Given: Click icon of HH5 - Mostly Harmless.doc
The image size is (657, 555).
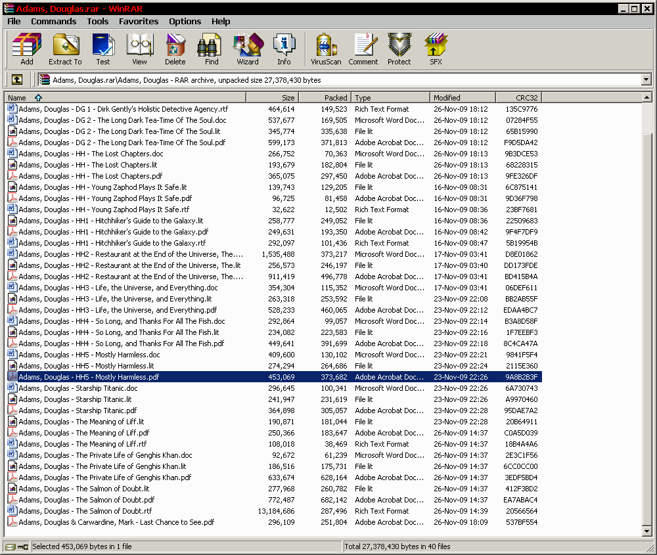Looking at the screenshot, I should click(12, 355).
